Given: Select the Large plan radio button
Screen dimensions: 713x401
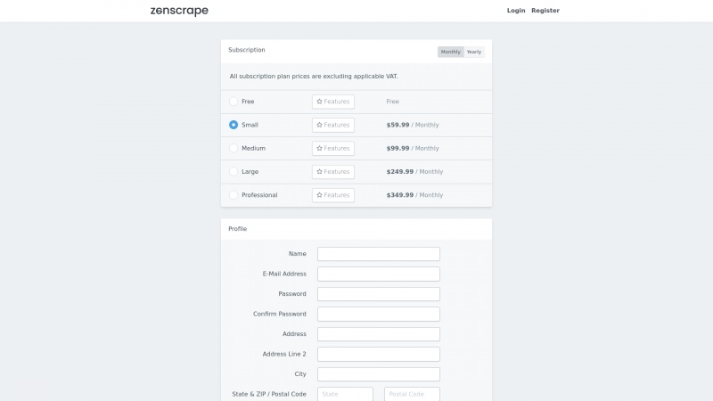Looking at the screenshot, I should 234,171.
